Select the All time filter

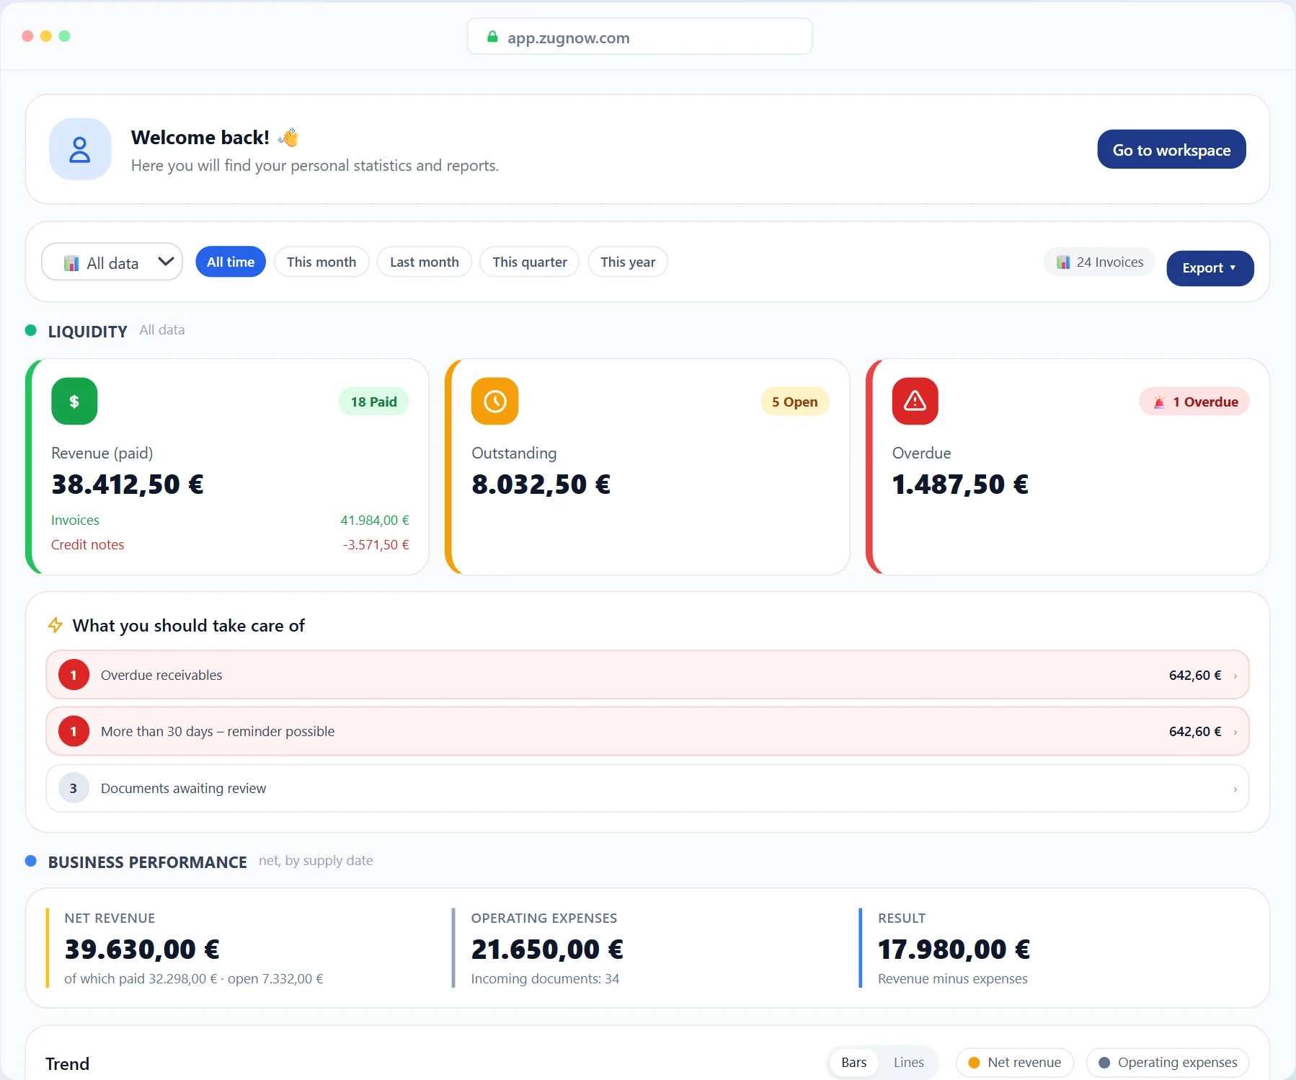[231, 262]
